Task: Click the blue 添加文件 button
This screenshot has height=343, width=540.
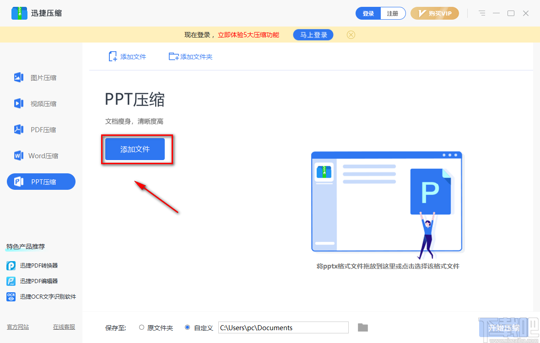Action: (x=135, y=149)
